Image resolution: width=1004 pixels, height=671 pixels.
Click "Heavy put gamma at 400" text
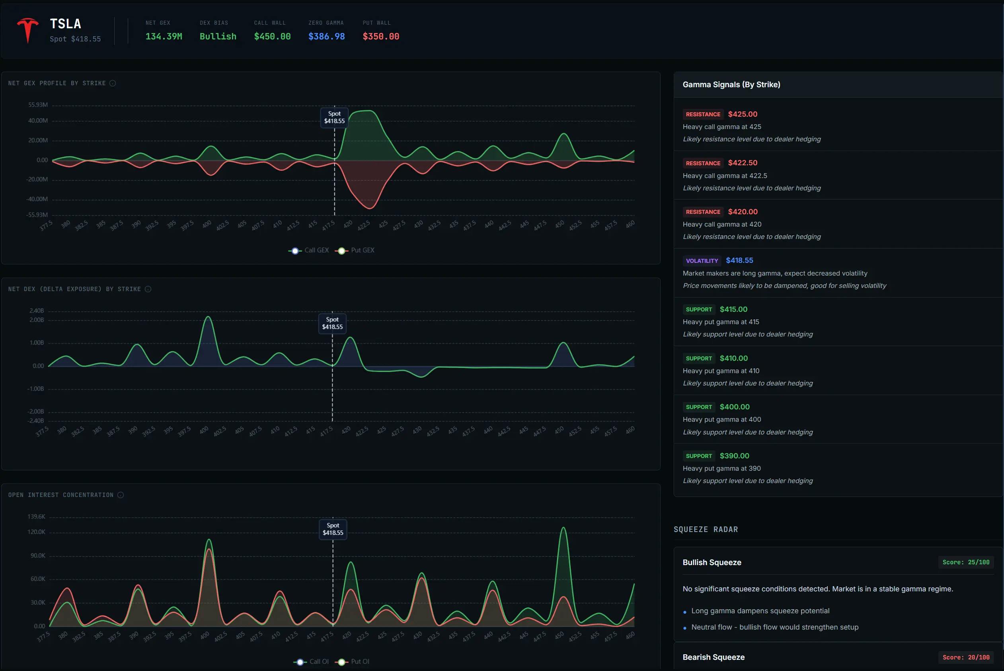point(722,420)
